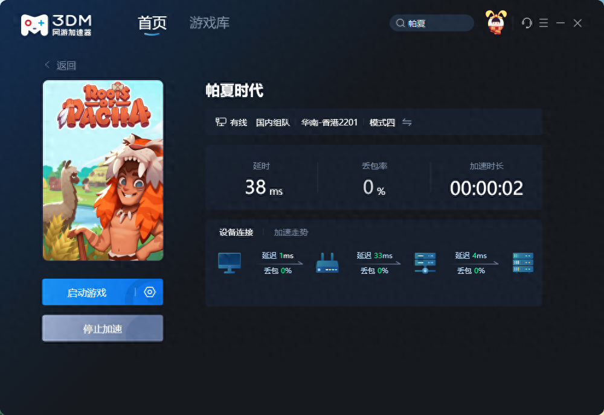Click the local computer device icon
The height and width of the screenshot is (415, 604).
230,262
